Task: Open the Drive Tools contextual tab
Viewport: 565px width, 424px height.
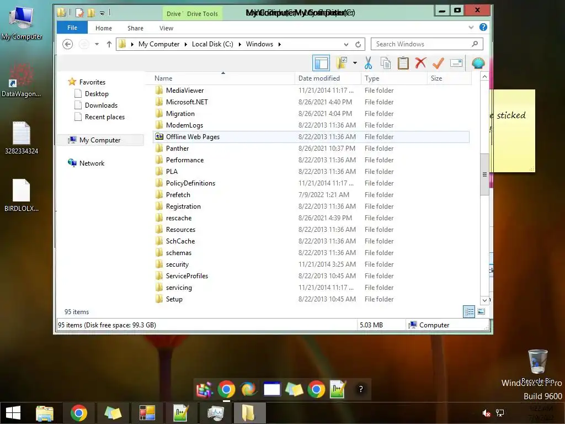Action: click(x=202, y=14)
